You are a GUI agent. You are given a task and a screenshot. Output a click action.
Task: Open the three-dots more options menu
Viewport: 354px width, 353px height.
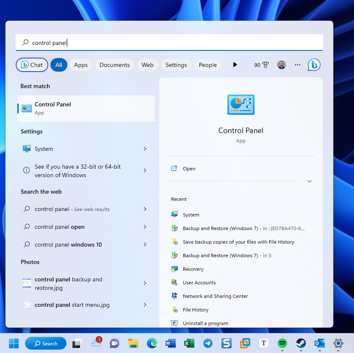click(298, 65)
